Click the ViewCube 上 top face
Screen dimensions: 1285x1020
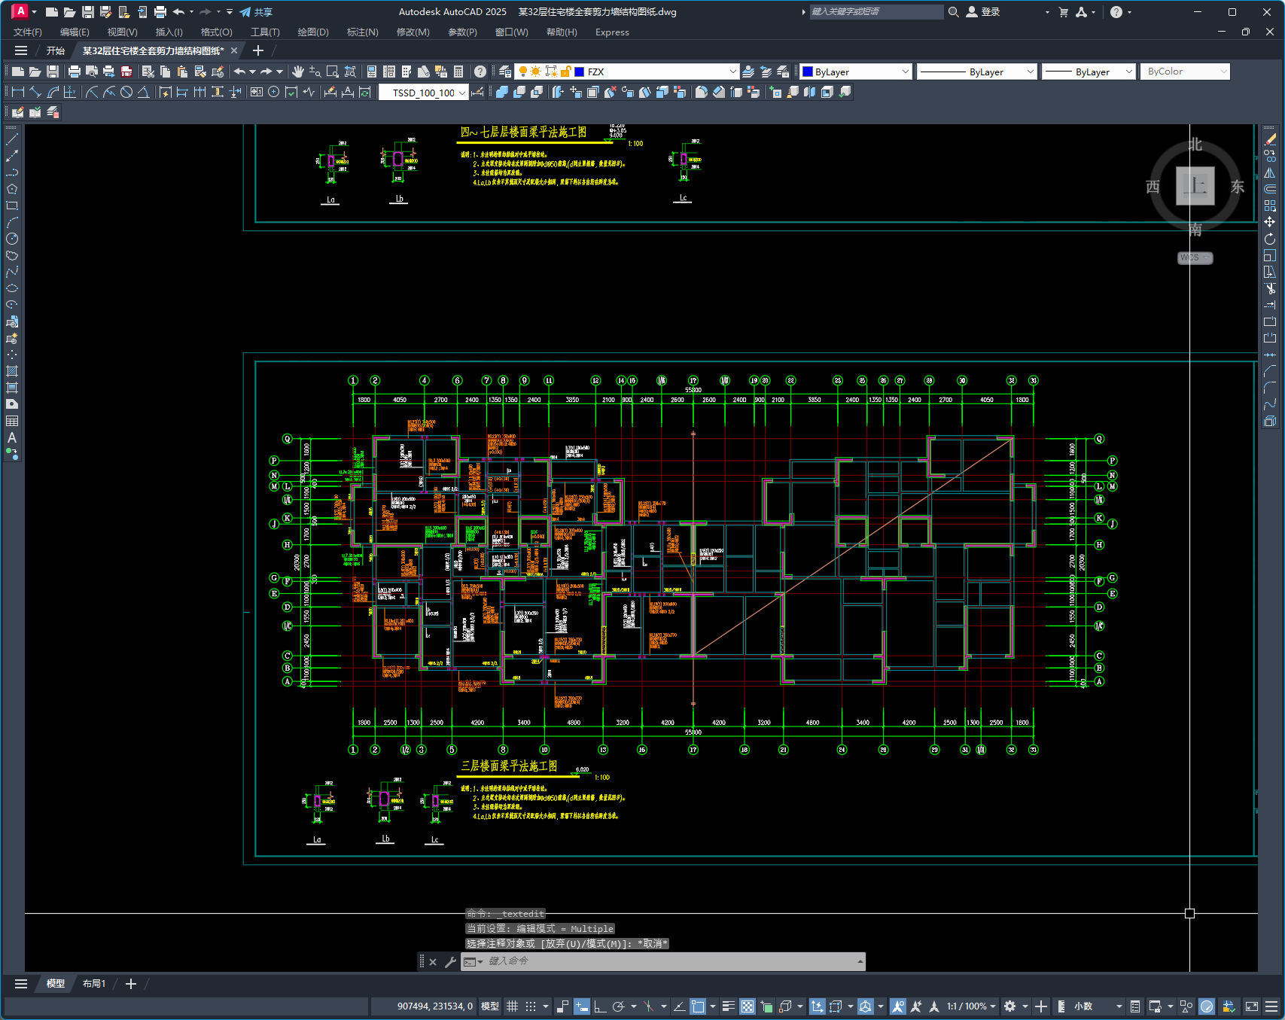click(1195, 186)
